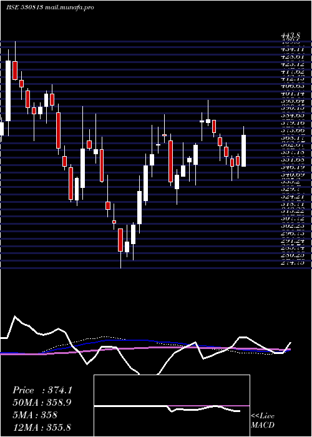Click the 379.16 price axis label
The height and width of the screenshot is (437, 312).
click(293, 122)
